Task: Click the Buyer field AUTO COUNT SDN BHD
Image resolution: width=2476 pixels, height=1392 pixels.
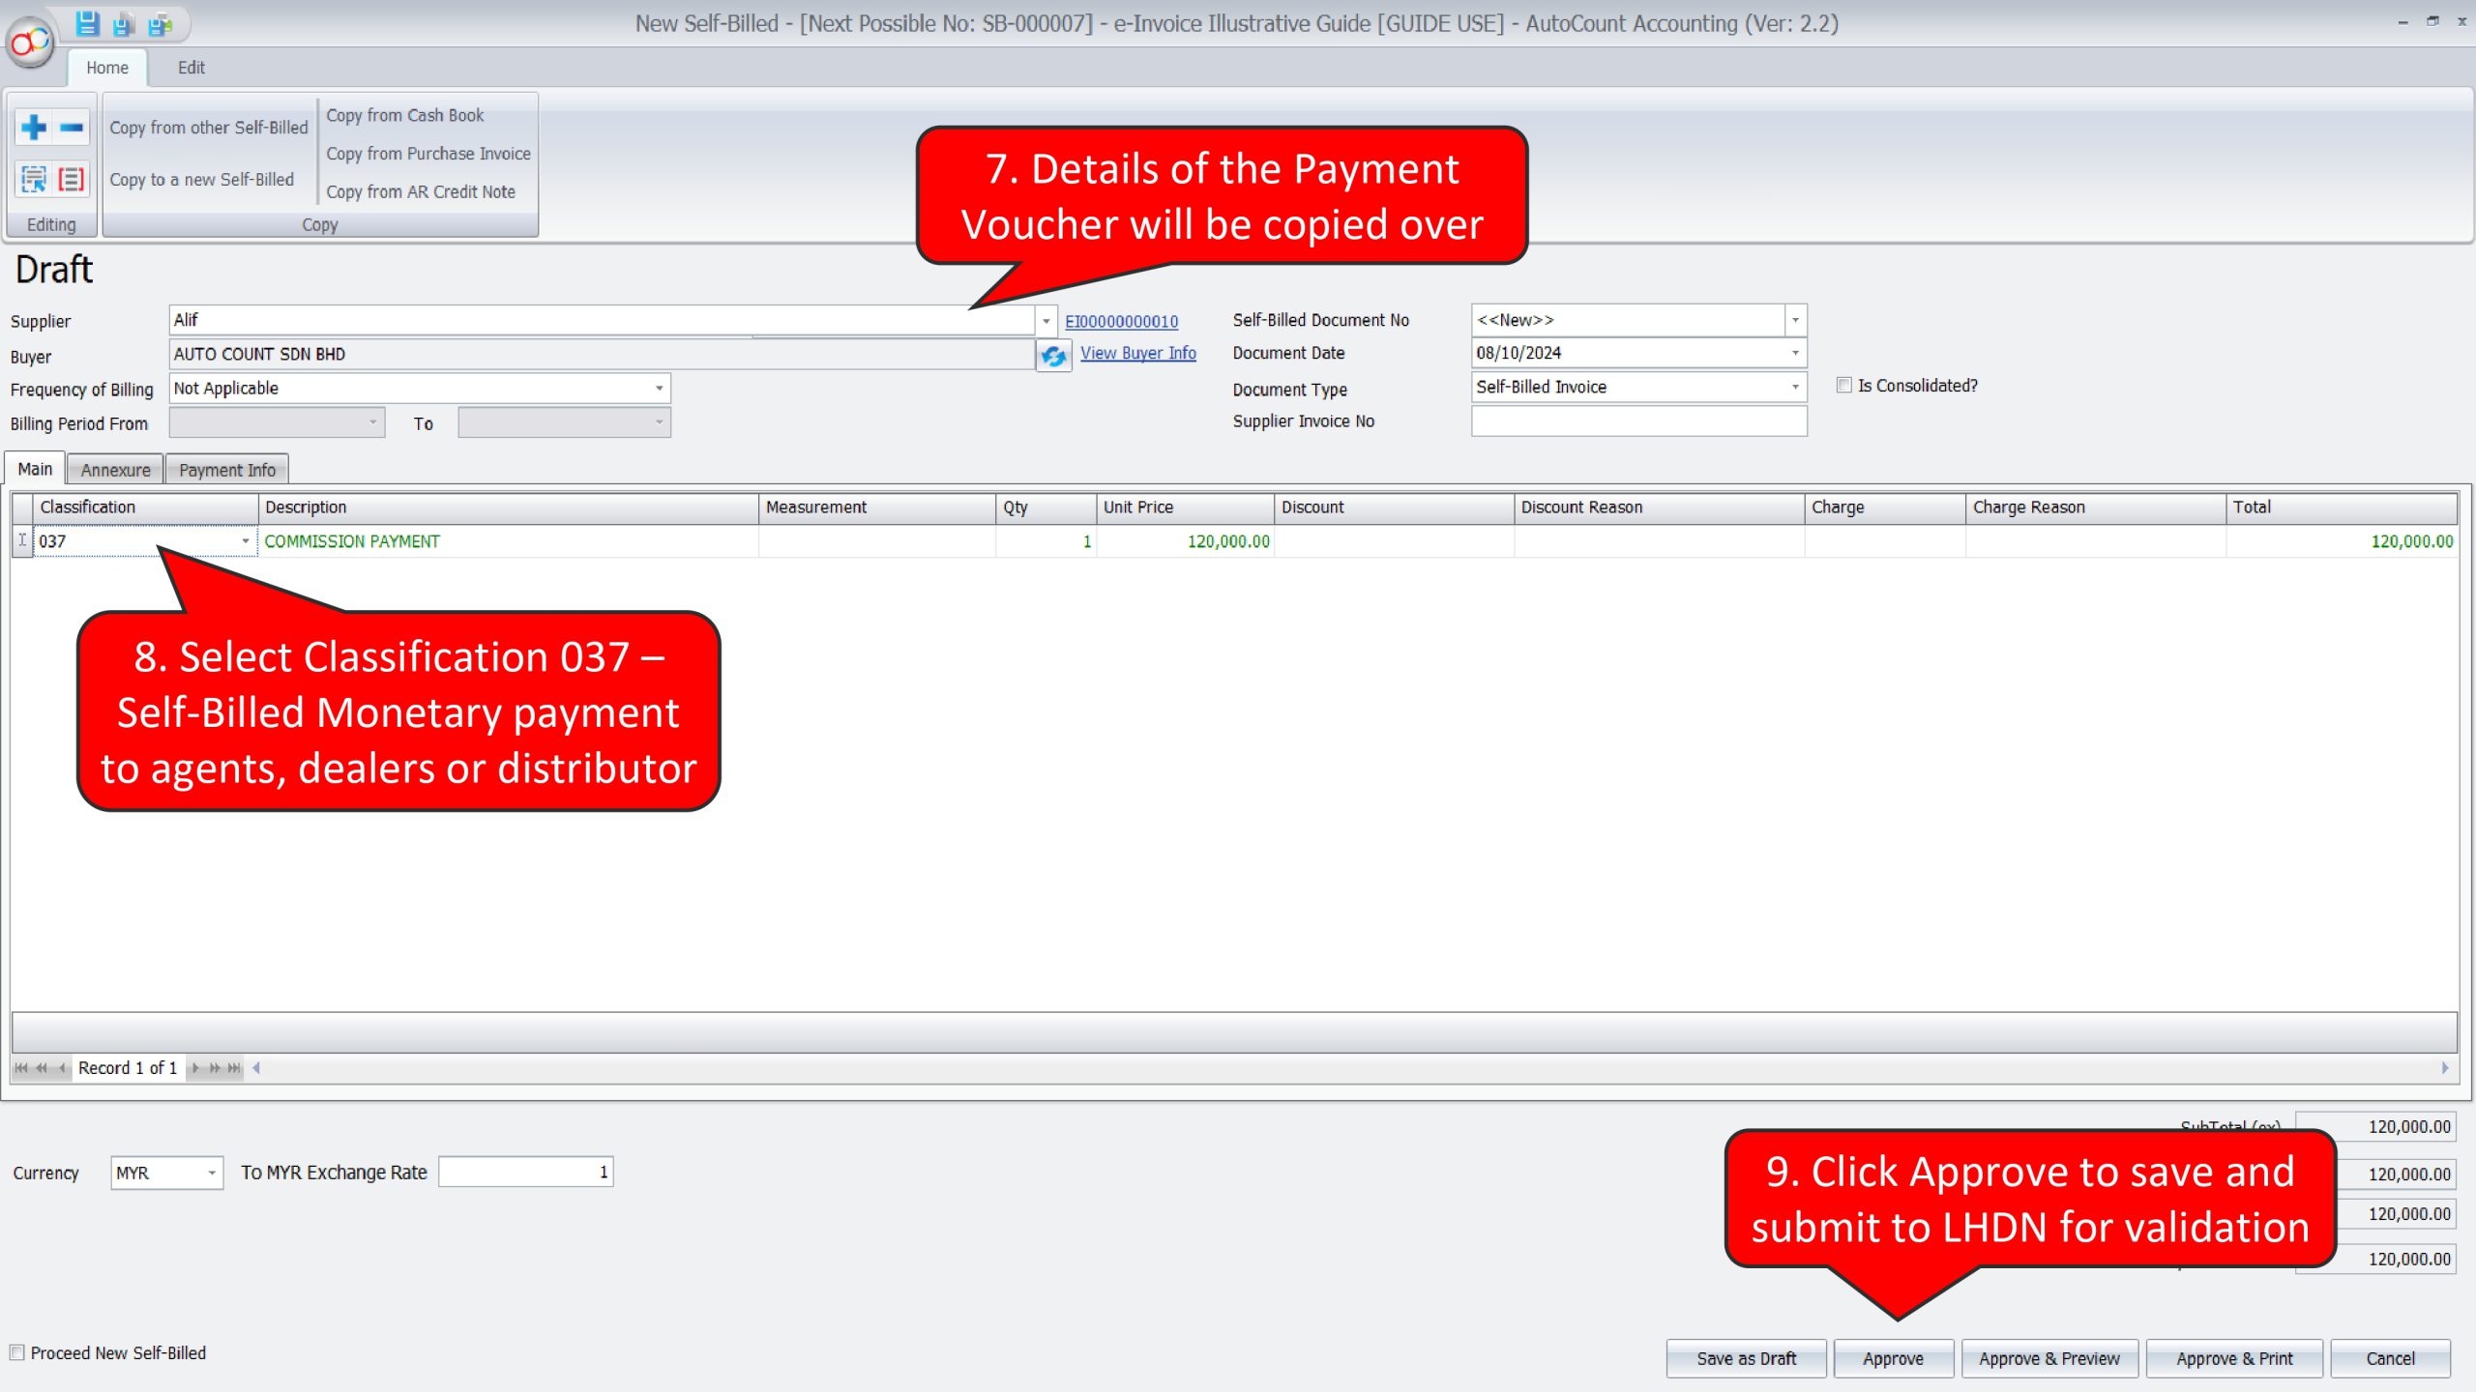Action: [602, 354]
